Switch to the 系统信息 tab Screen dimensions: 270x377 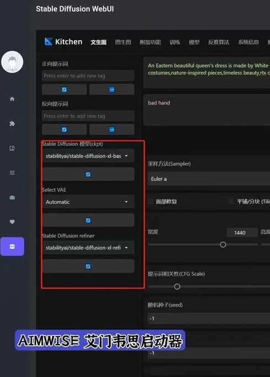249,42
